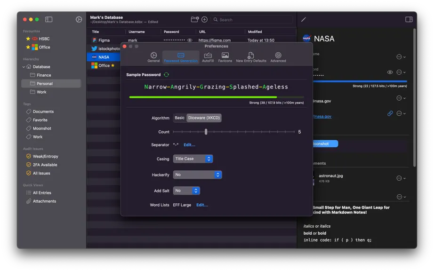Click the Weak/Entropy audit shield icon
This screenshot has height=271, width=434.
[29, 156]
